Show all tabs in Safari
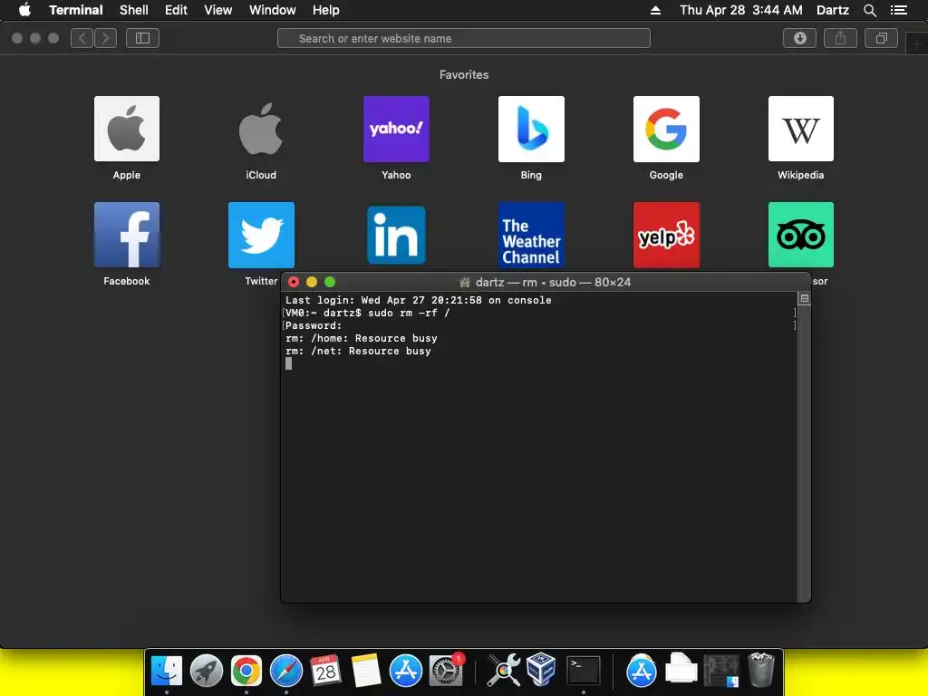 (881, 38)
